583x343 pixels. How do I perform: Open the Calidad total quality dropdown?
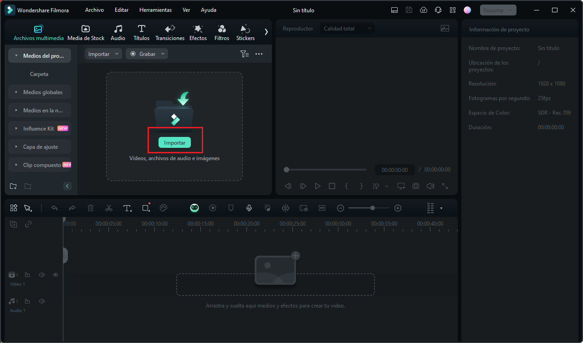pyautogui.click(x=347, y=29)
